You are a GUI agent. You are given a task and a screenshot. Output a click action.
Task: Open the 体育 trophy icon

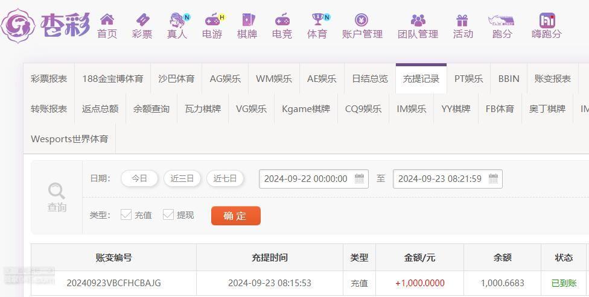[x=318, y=19]
